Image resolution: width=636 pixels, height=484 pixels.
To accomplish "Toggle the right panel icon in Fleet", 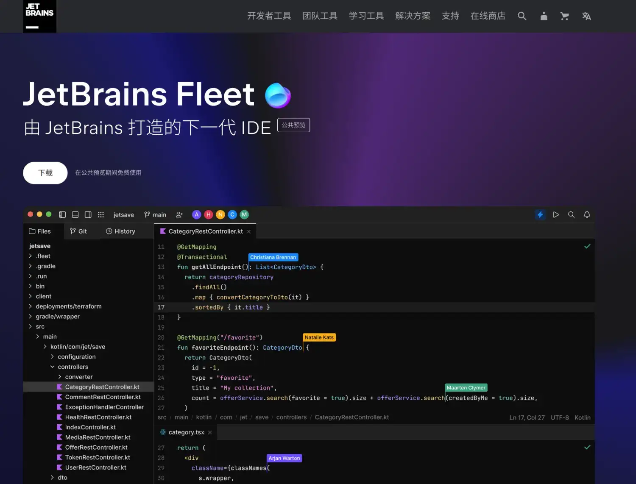I will [88, 214].
